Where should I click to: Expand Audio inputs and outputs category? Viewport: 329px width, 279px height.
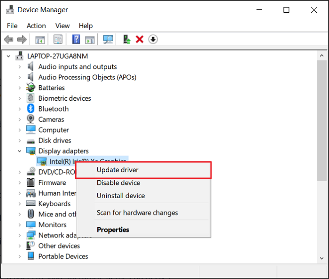pyautogui.click(x=20, y=67)
